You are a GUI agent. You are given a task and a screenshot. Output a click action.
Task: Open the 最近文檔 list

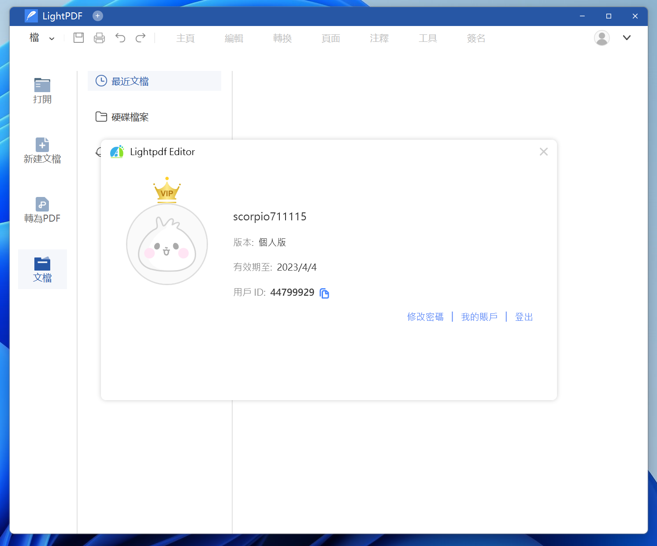click(154, 81)
